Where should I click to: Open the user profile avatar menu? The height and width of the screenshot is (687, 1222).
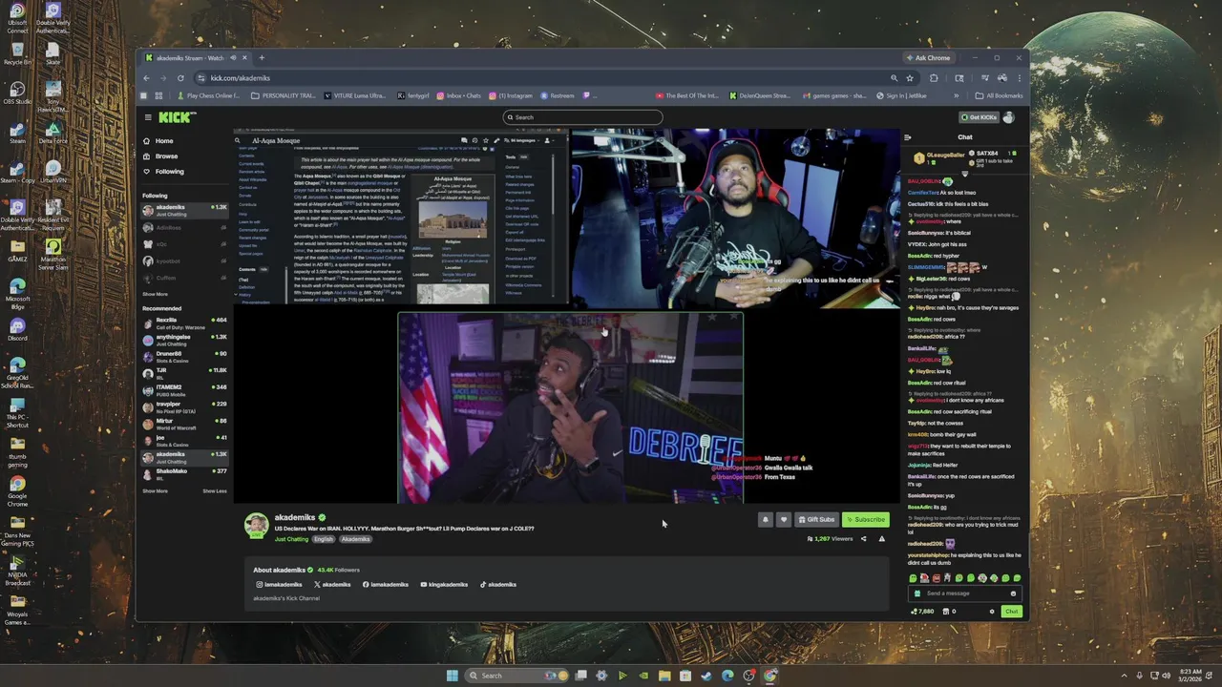tap(1009, 117)
